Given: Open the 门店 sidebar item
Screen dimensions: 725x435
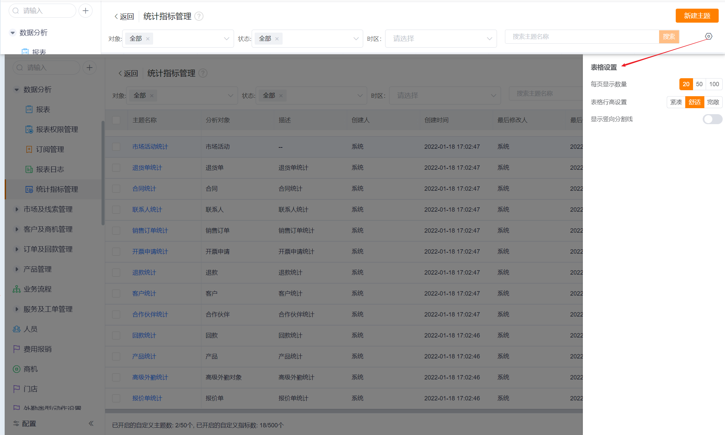Looking at the screenshot, I should [25, 389].
